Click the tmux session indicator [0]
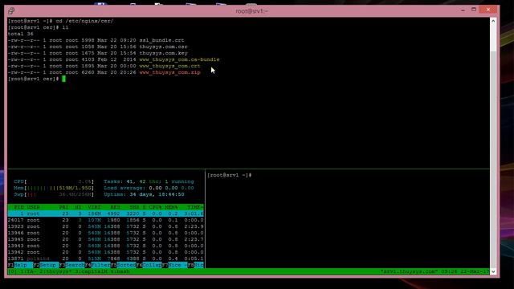This screenshot has width=514, height=289. (13, 271)
